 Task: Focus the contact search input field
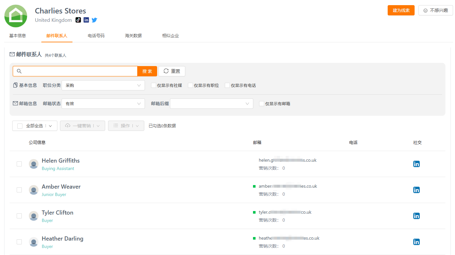[75, 71]
